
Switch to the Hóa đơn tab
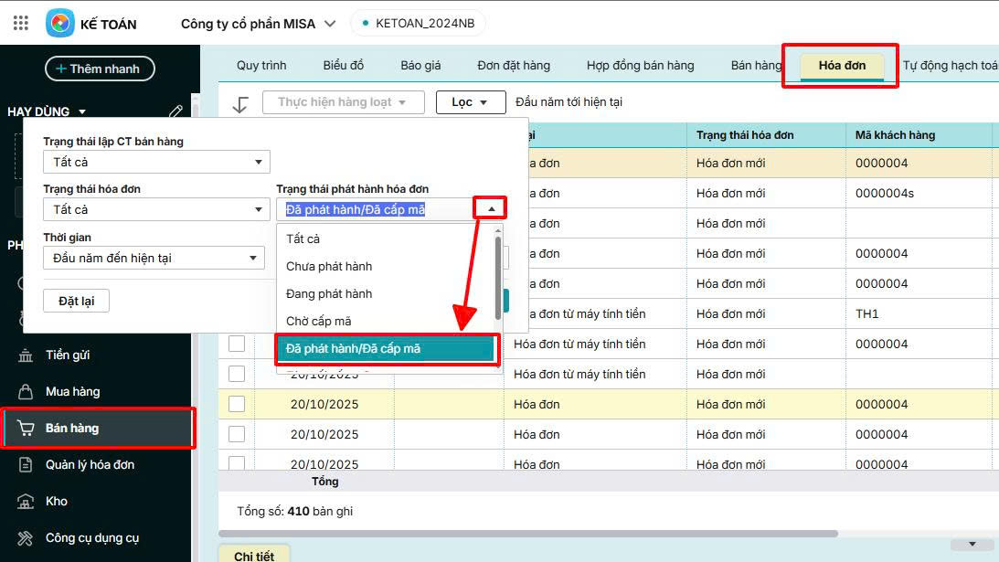point(842,66)
